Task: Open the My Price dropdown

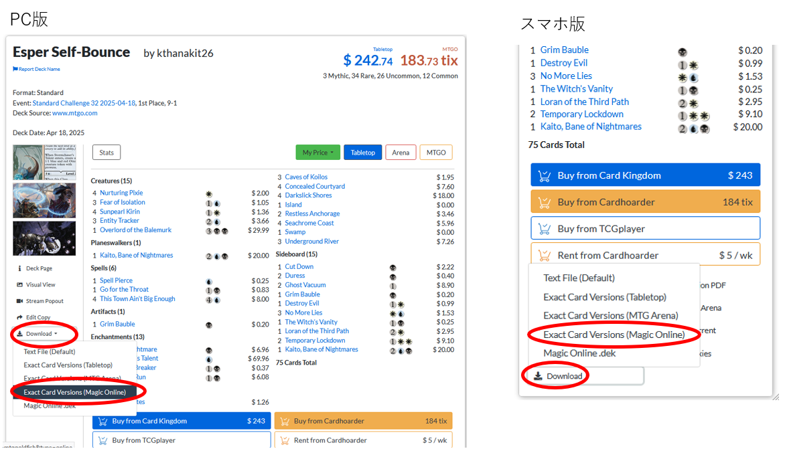Action: [x=318, y=153]
